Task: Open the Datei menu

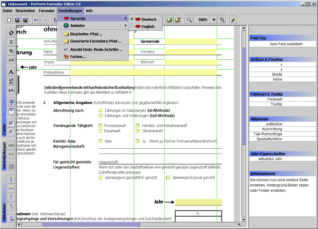Action: coord(7,11)
